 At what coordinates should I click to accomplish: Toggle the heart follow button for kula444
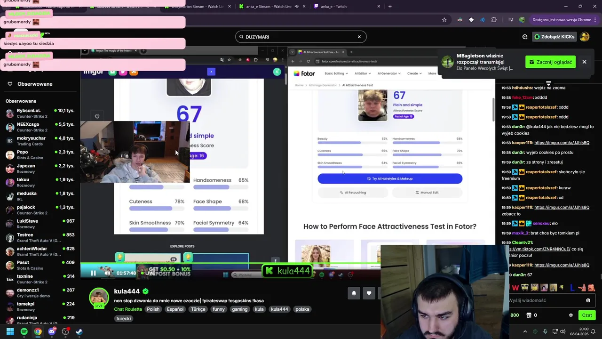click(369, 293)
